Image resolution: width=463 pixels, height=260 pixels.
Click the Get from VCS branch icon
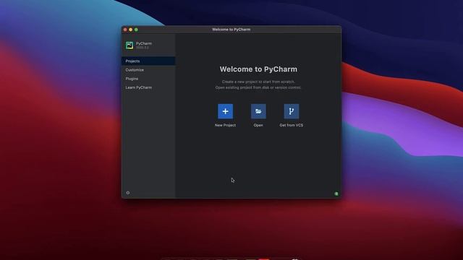click(292, 111)
